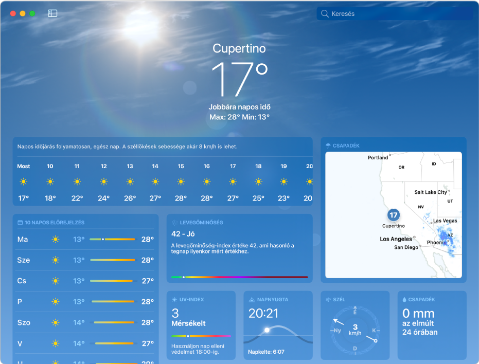Click the air quality index color bar

(240, 277)
